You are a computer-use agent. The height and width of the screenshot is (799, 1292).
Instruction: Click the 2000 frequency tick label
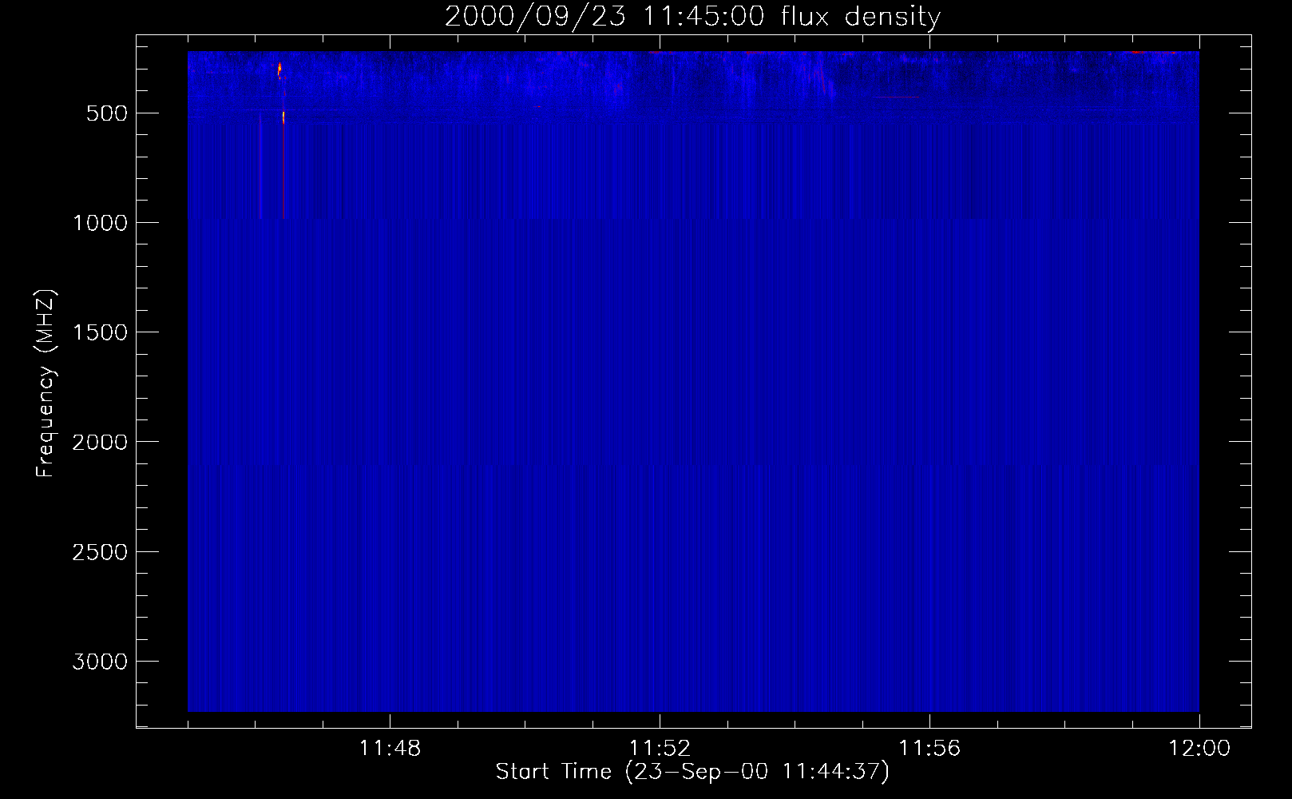pyautogui.click(x=100, y=442)
